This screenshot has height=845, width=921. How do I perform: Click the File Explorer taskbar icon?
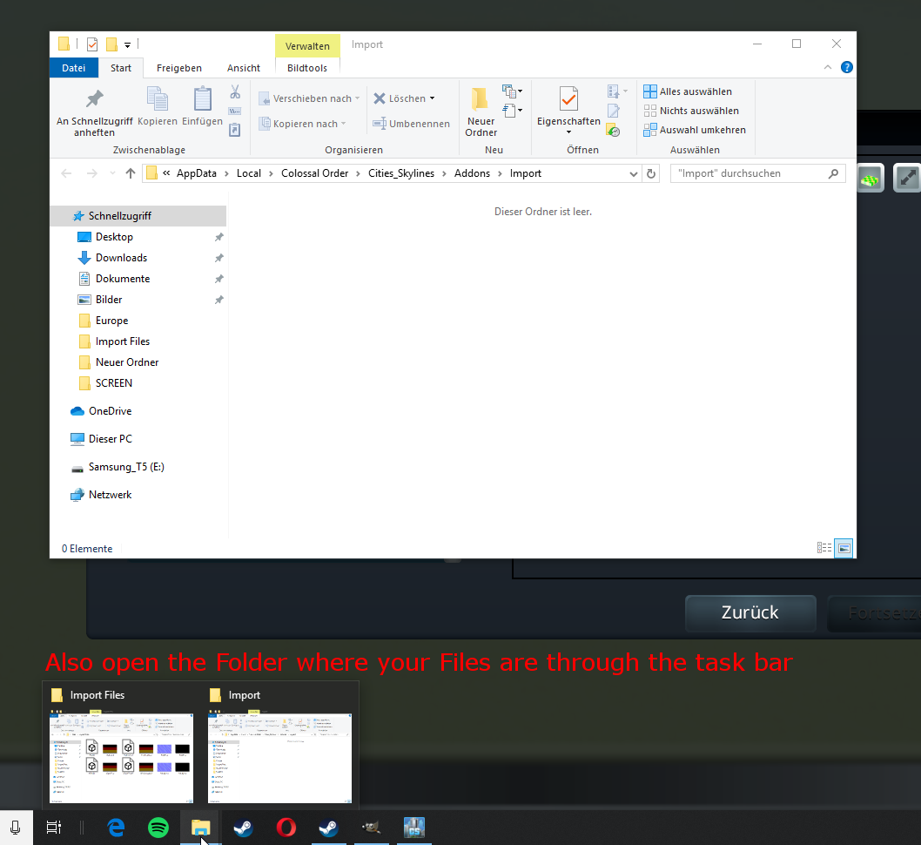tap(200, 828)
